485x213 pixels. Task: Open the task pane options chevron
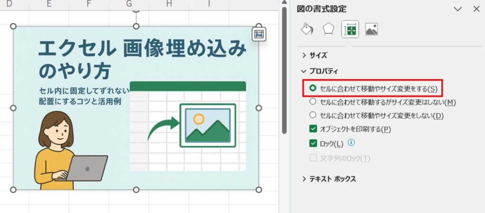[x=458, y=9]
